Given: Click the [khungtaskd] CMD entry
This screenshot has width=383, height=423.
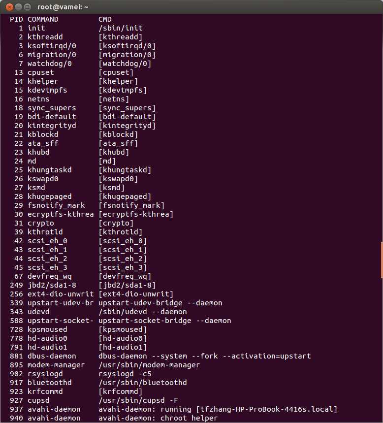Looking at the screenshot, I should 125,170.
